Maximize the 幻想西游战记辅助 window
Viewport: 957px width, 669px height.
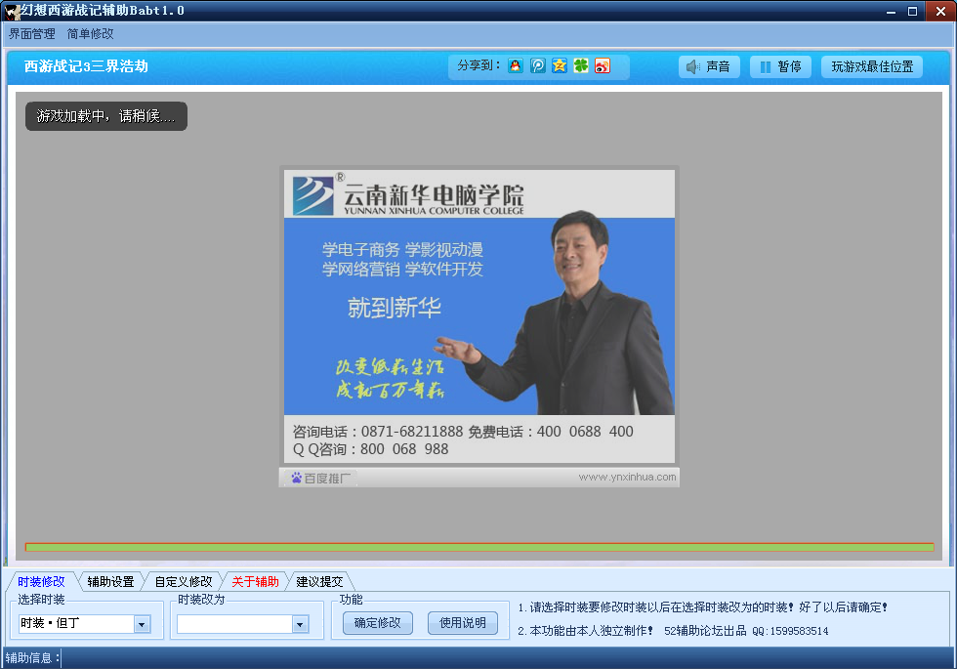[x=912, y=11]
